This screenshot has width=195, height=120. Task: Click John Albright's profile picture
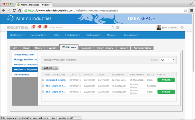pyautogui.click(x=159, y=27)
